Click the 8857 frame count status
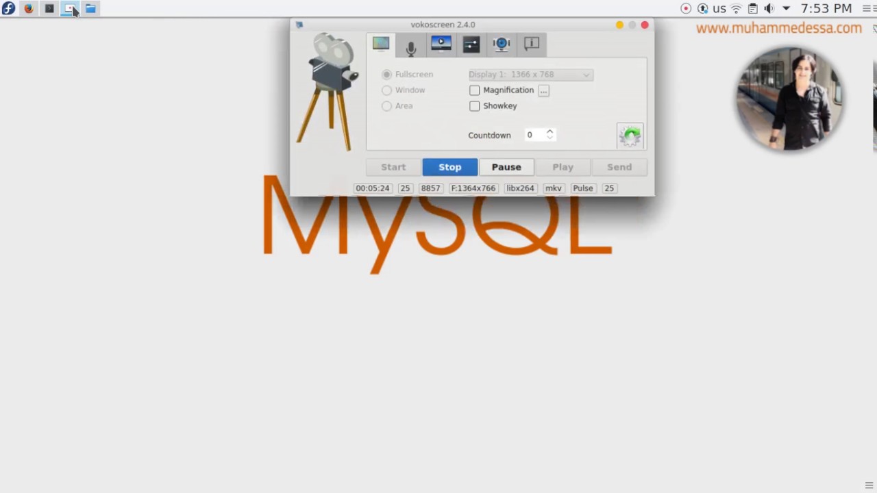 tap(431, 188)
